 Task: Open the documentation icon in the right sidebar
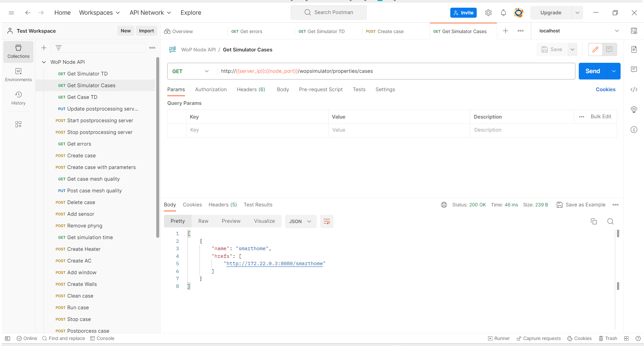coord(634,49)
